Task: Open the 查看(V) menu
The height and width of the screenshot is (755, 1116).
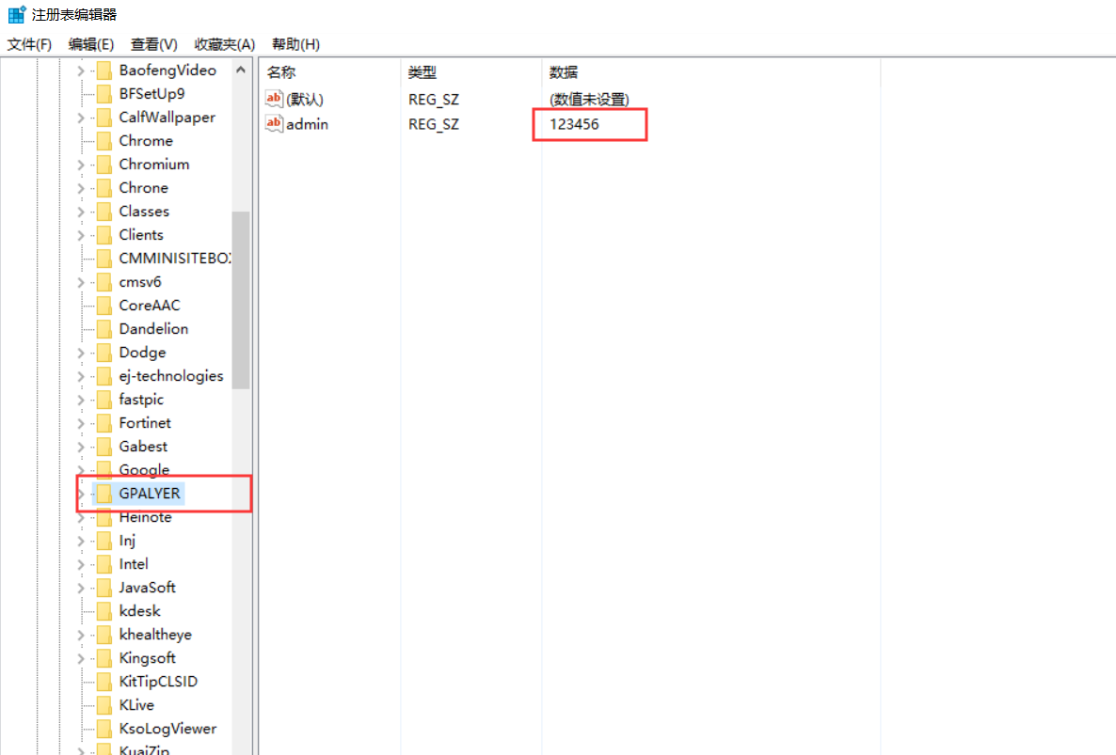Action: coord(153,44)
